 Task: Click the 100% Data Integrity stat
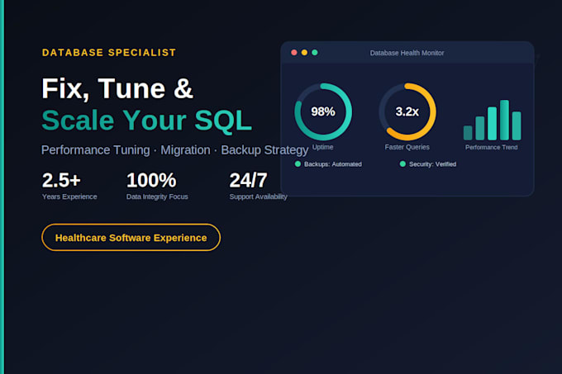[x=157, y=186]
